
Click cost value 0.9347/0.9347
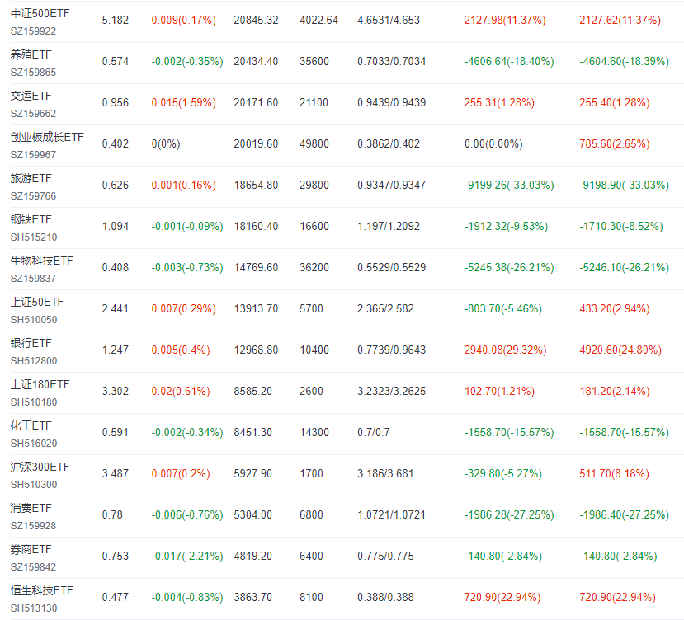click(392, 185)
